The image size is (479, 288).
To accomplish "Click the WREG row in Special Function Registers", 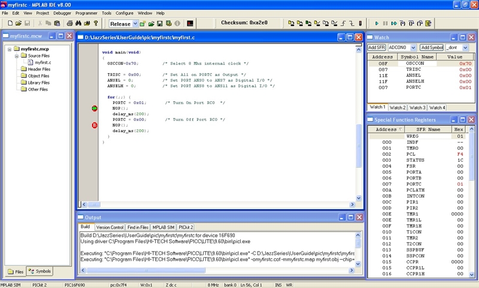I will [x=417, y=136].
